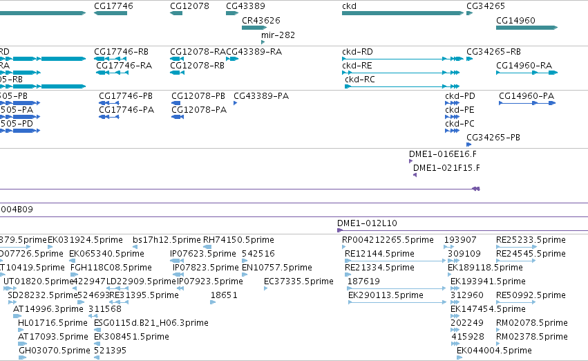Select CDS label CG12078-PA
The image size is (588, 361).
[x=199, y=109]
